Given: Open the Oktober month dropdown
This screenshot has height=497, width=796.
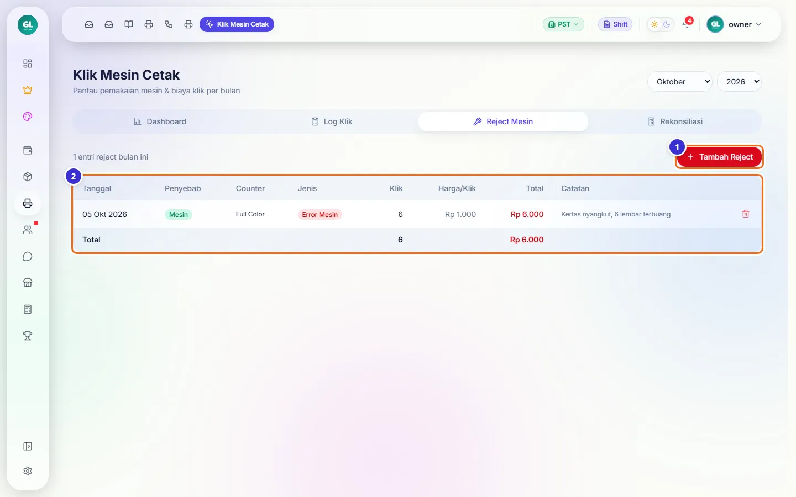Looking at the screenshot, I should tap(680, 82).
